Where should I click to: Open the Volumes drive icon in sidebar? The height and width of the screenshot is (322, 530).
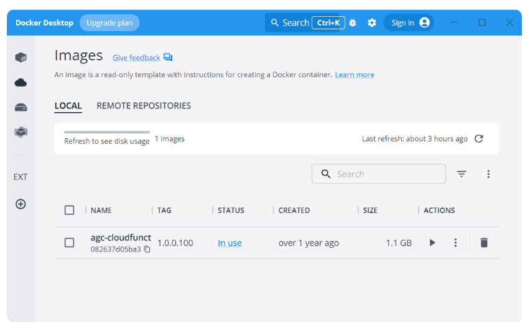[x=21, y=108]
